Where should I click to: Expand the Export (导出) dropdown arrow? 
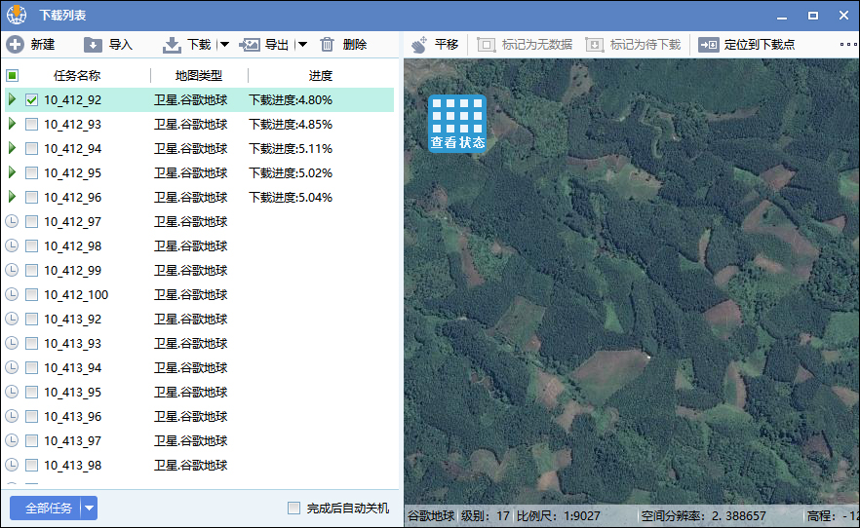[302, 45]
